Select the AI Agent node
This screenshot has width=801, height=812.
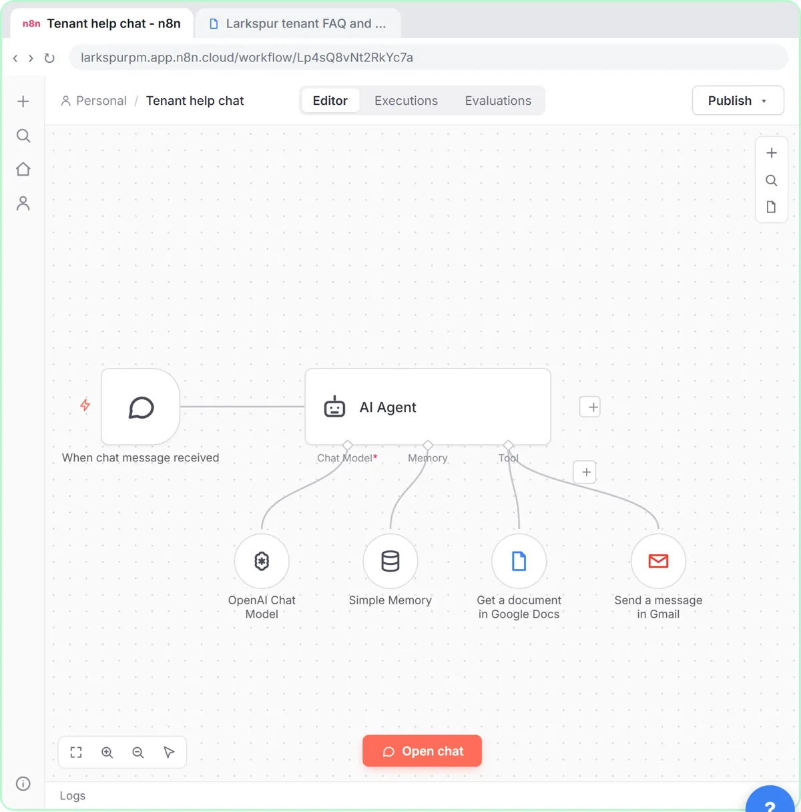428,407
